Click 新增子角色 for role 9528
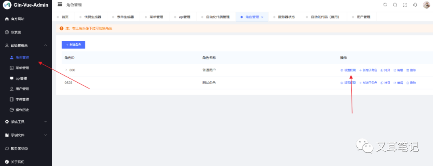This screenshot has width=433, height=166. (x=368, y=83)
